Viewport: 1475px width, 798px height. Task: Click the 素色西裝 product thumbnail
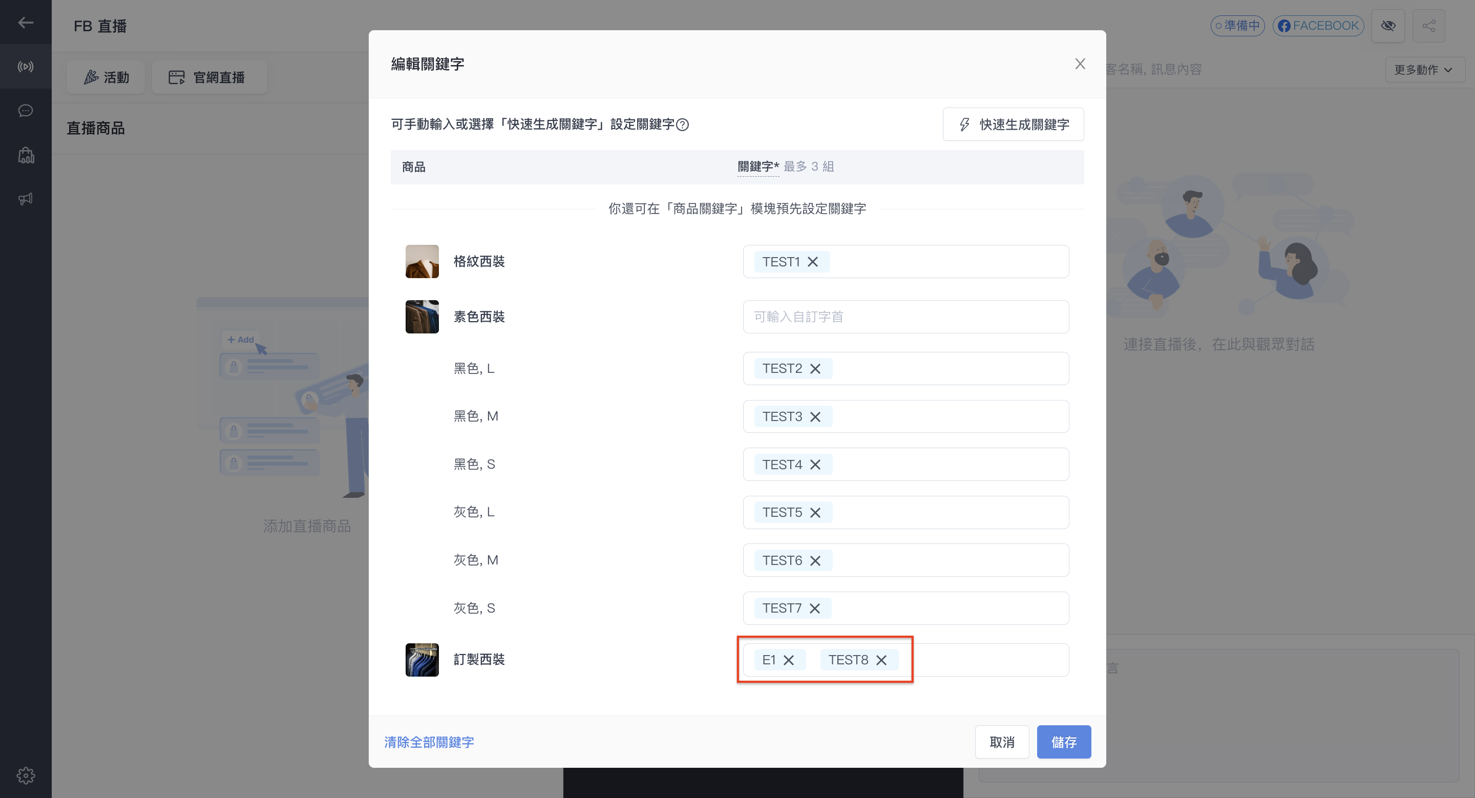422,317
